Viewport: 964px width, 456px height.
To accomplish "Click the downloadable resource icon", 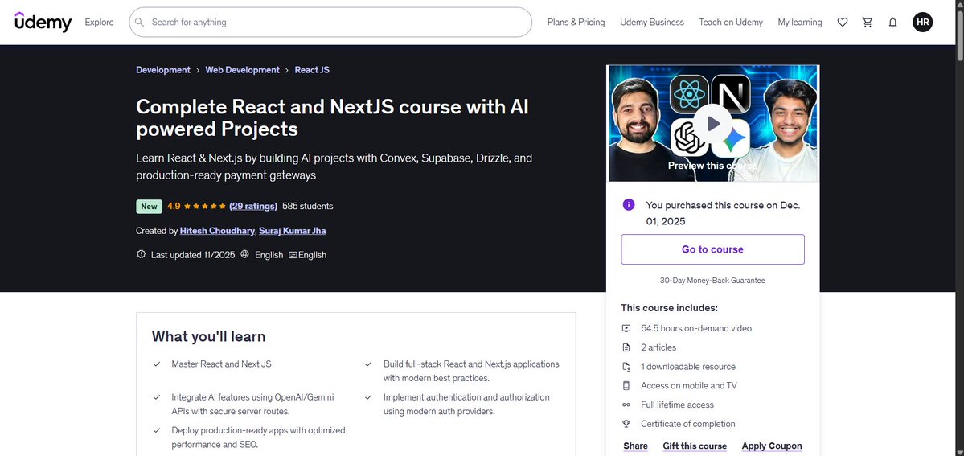I will tap(626, 367).
